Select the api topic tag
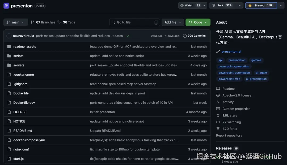 coord(220,60)
